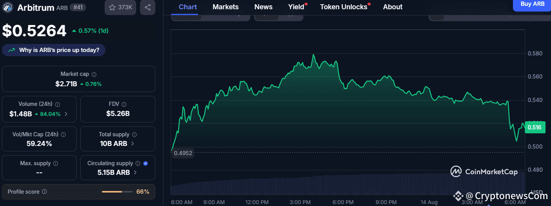Image resolution: width=551 pixels, height=206 pixels.
Task: Click the 6:00 PM time axis label
Action: (x=343, y=202)
